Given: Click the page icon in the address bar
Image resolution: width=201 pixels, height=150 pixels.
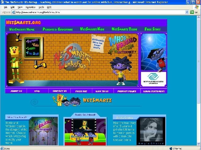Looking at the screenshot, I should coord(13,12).
